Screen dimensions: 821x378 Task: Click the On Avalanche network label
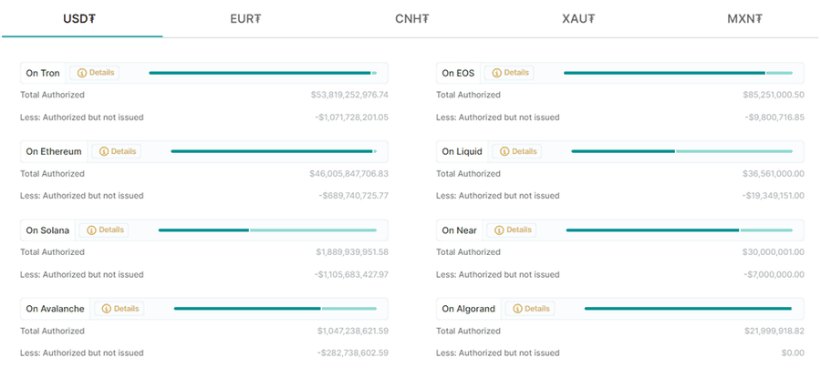click(x=55, y=309)
